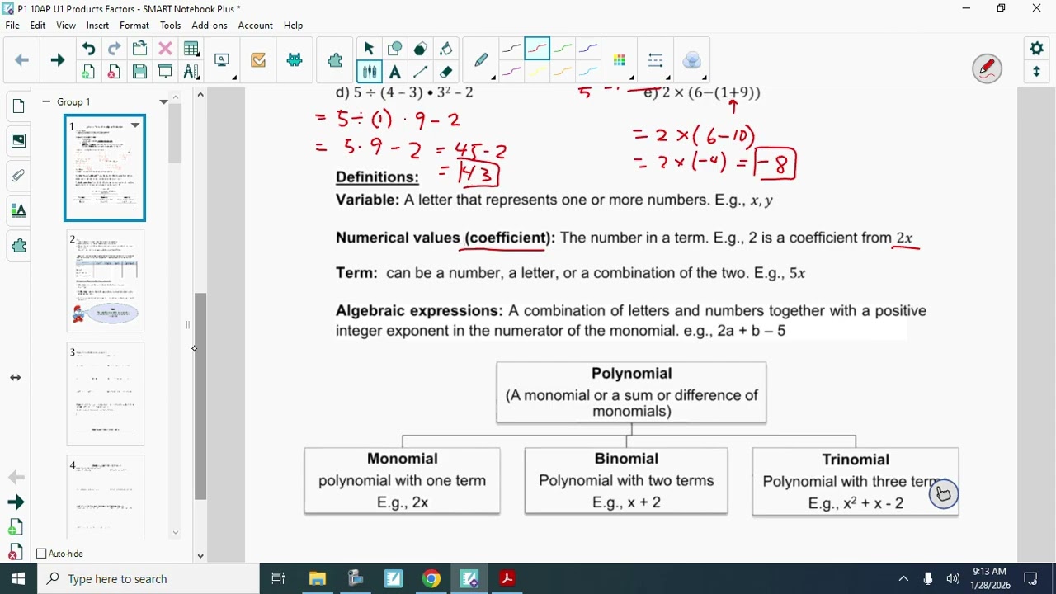Viewport: 1056px width, 594px height.
Task: Switch to the Properties tab
Action: [18, 210]
